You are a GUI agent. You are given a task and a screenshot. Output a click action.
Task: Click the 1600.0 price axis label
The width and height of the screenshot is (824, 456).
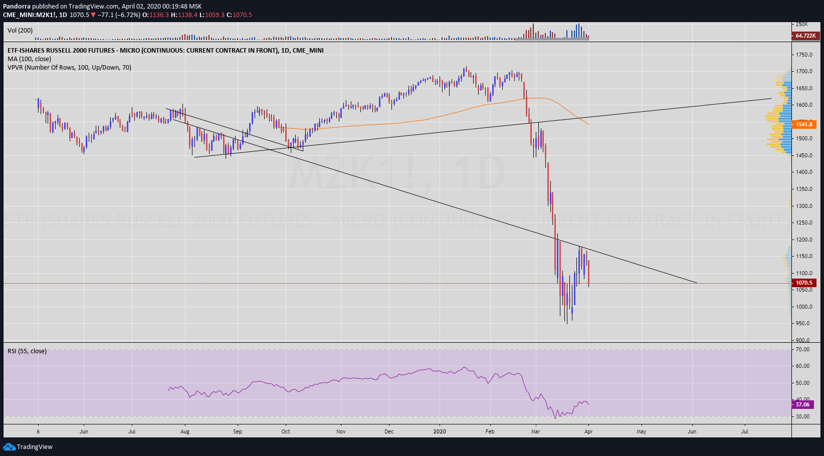coord(804,105)
